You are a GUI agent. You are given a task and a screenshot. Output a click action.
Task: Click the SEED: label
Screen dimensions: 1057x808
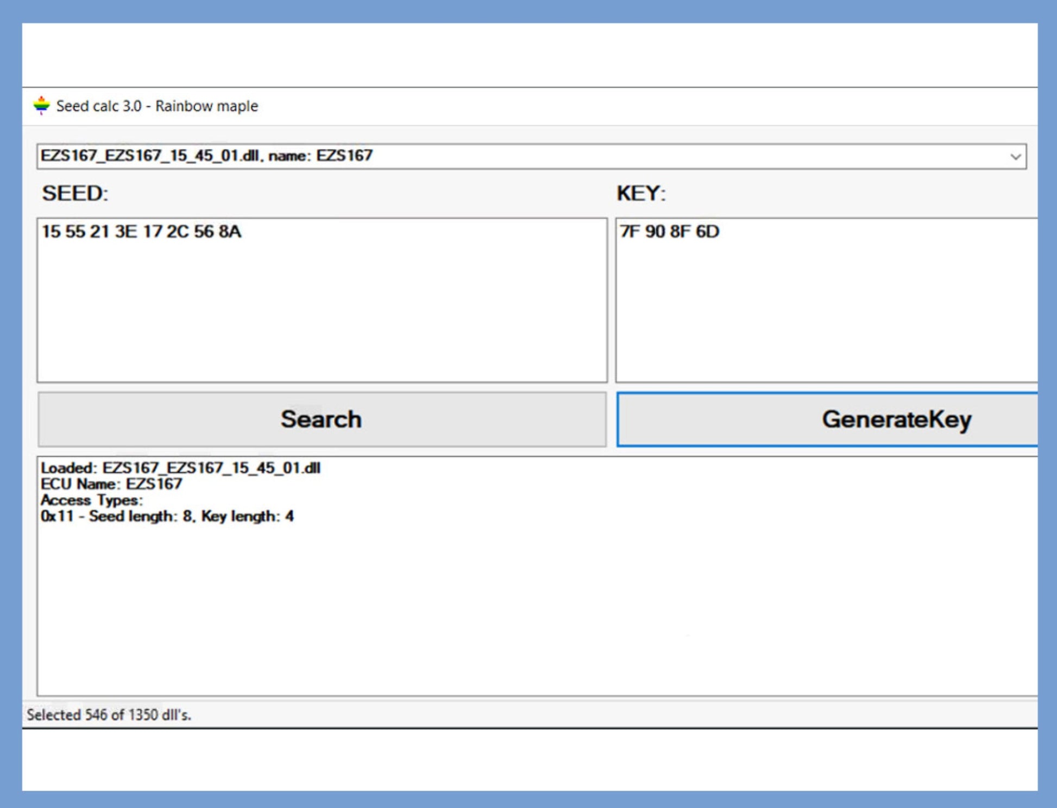75,194
